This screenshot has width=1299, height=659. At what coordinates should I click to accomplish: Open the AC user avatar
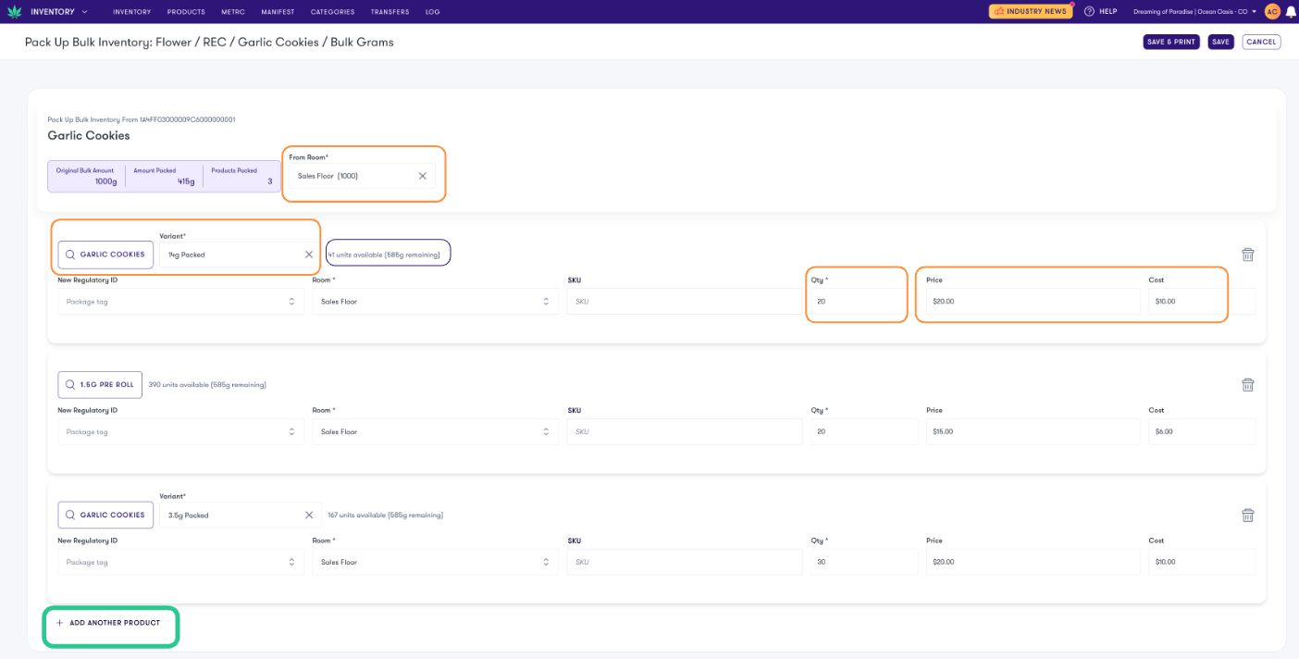pyautogui.click(x=1272, y=11)
